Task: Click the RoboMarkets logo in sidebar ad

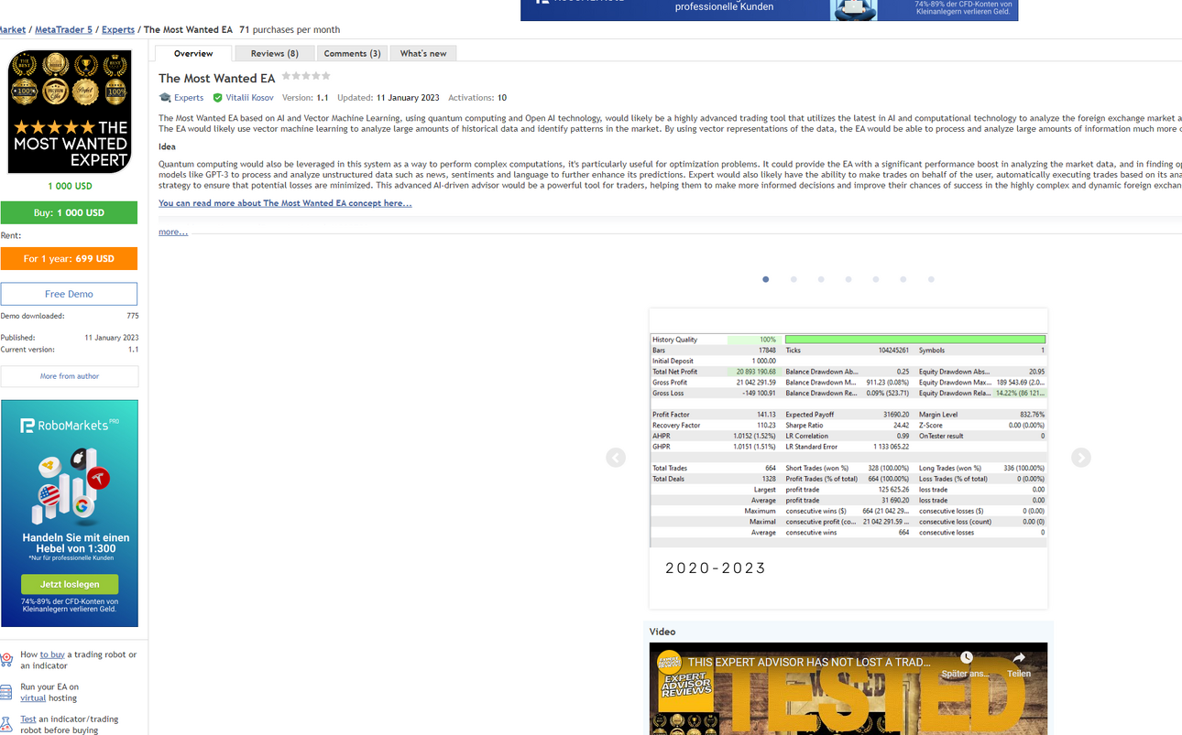Action: tap(70, 425)
